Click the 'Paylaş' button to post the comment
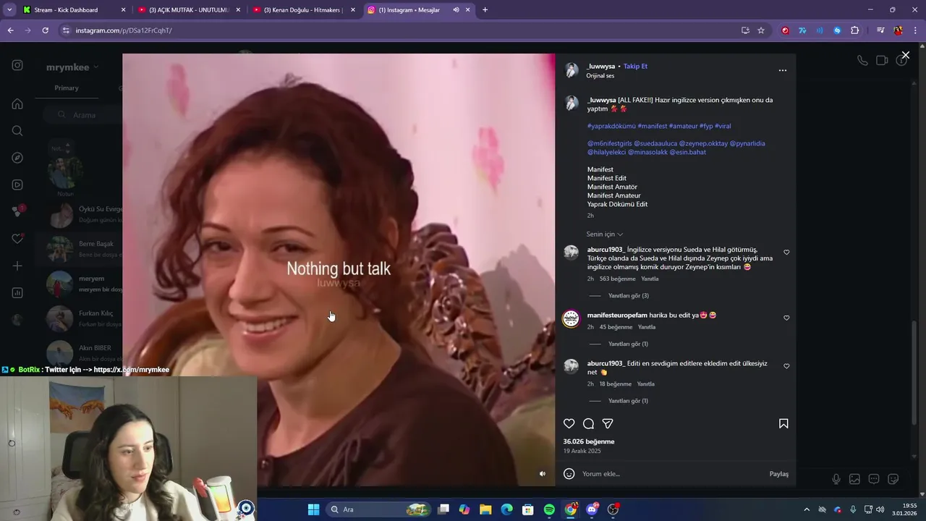The width and height of the screenshot is (926, 521). (x=779, y=474)
